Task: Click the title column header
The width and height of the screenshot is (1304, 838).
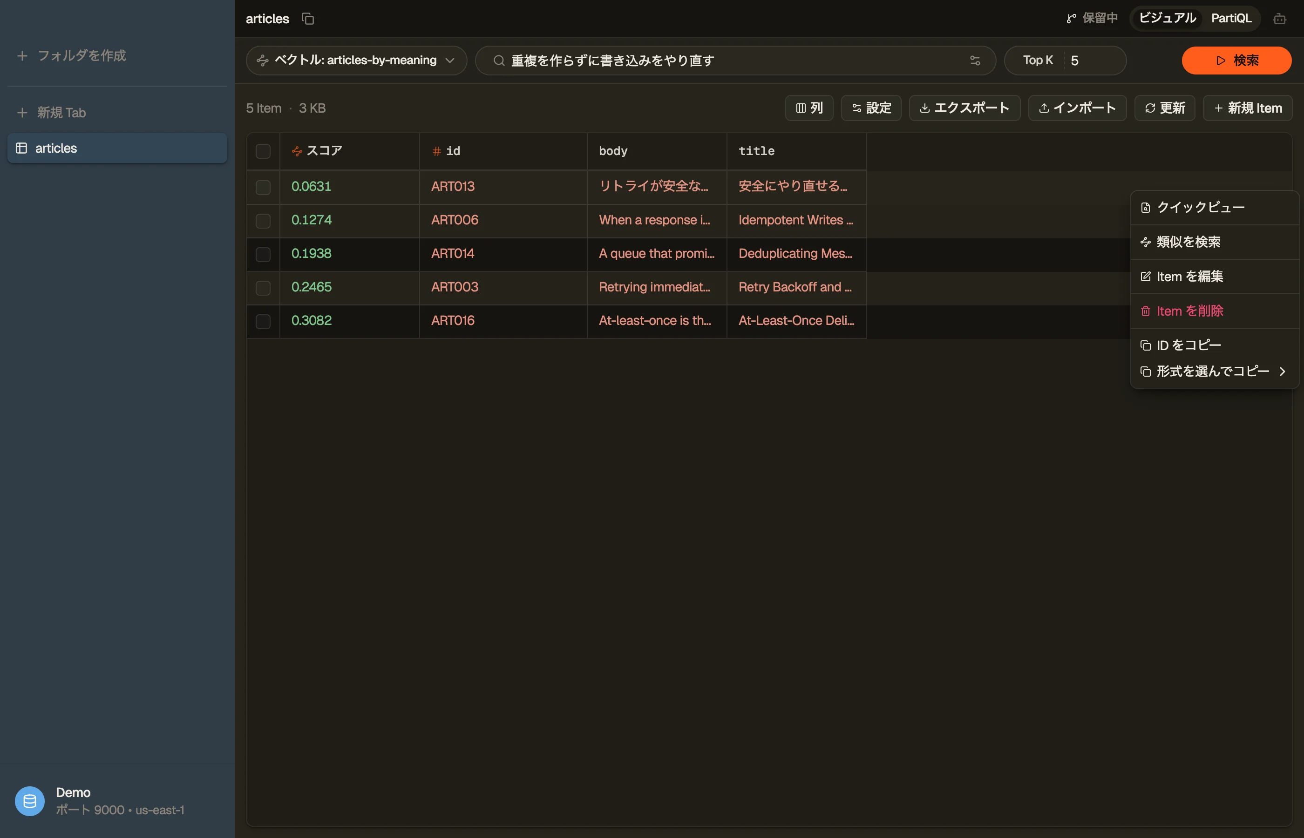Action: [796, 151]
